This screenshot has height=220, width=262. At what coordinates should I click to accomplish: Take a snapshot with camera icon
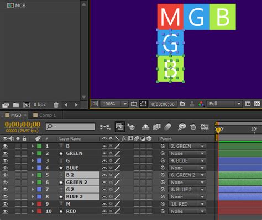(182, 104)
